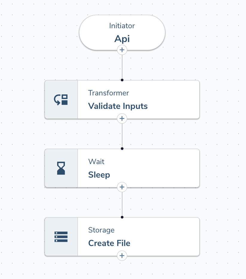This screenshot has height=279, width=246.
Task: Select connector between Validate Inputs and Sleep
Action: pos(122,135)
